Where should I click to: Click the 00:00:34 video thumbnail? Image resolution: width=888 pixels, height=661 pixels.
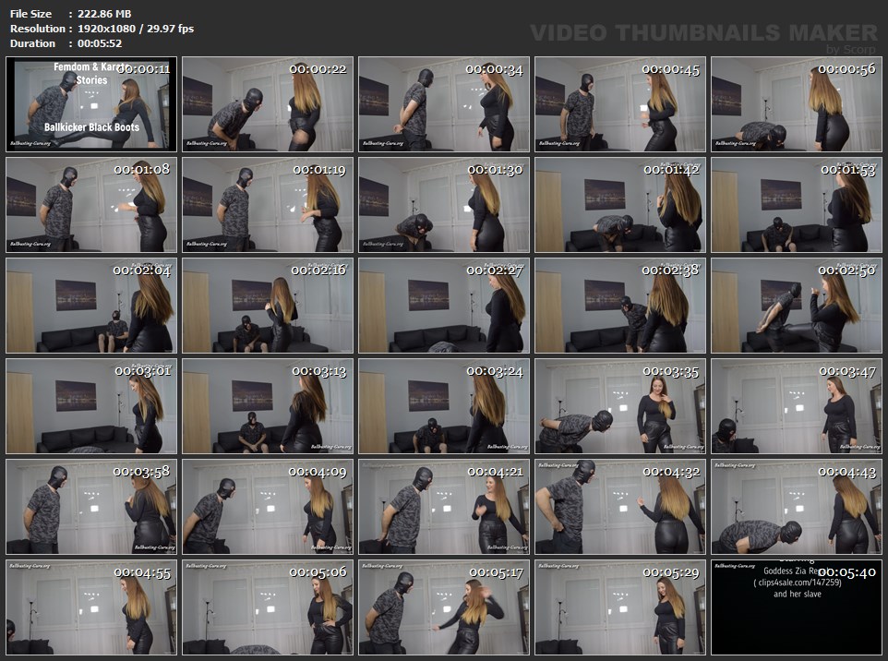pos(444,104)
